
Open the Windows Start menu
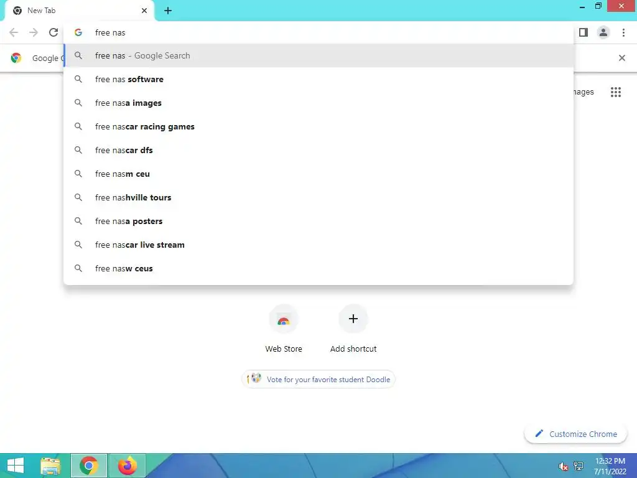point(16,466)
